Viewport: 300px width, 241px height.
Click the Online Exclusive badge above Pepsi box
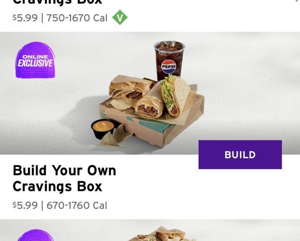[x=36, y=60]
